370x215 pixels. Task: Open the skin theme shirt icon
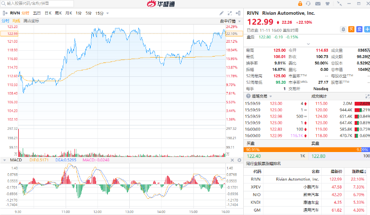pos(328,3)
